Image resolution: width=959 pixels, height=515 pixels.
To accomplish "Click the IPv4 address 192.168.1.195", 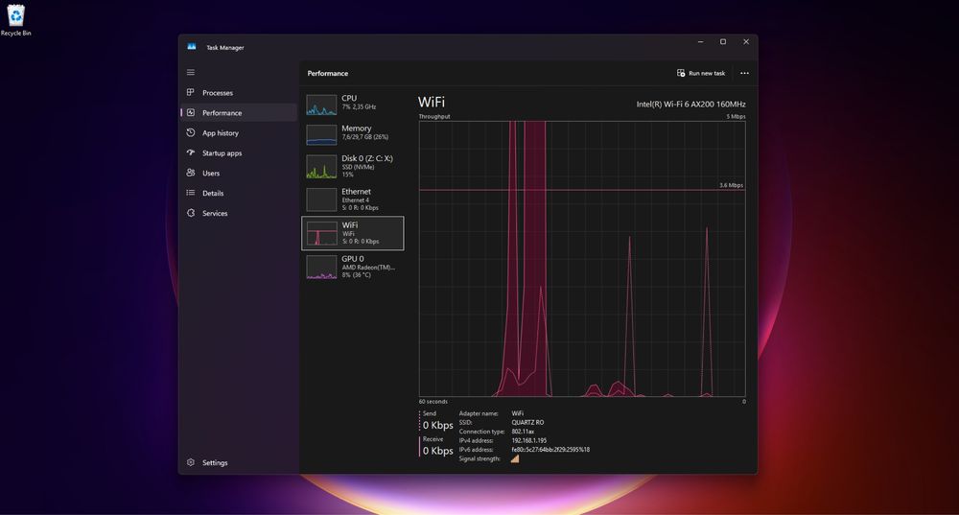I will (529, 440).
